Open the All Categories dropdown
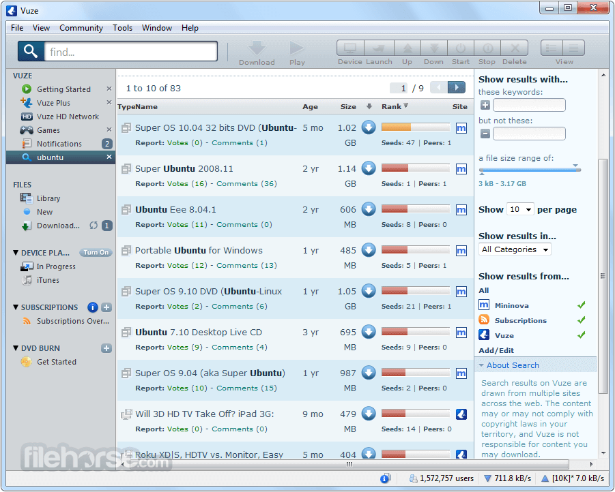Image resolution: width=615 pixels, height=492 pixels. click(515, 249)
